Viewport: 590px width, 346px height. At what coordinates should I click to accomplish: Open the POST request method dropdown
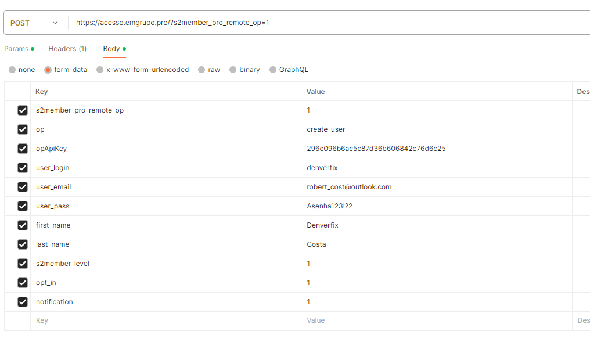tap(35, 22)
